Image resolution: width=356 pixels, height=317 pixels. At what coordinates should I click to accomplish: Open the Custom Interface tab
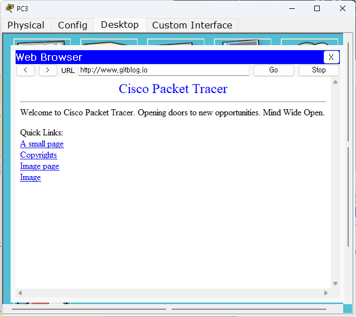pyautogui.click(x=192, y=25)
